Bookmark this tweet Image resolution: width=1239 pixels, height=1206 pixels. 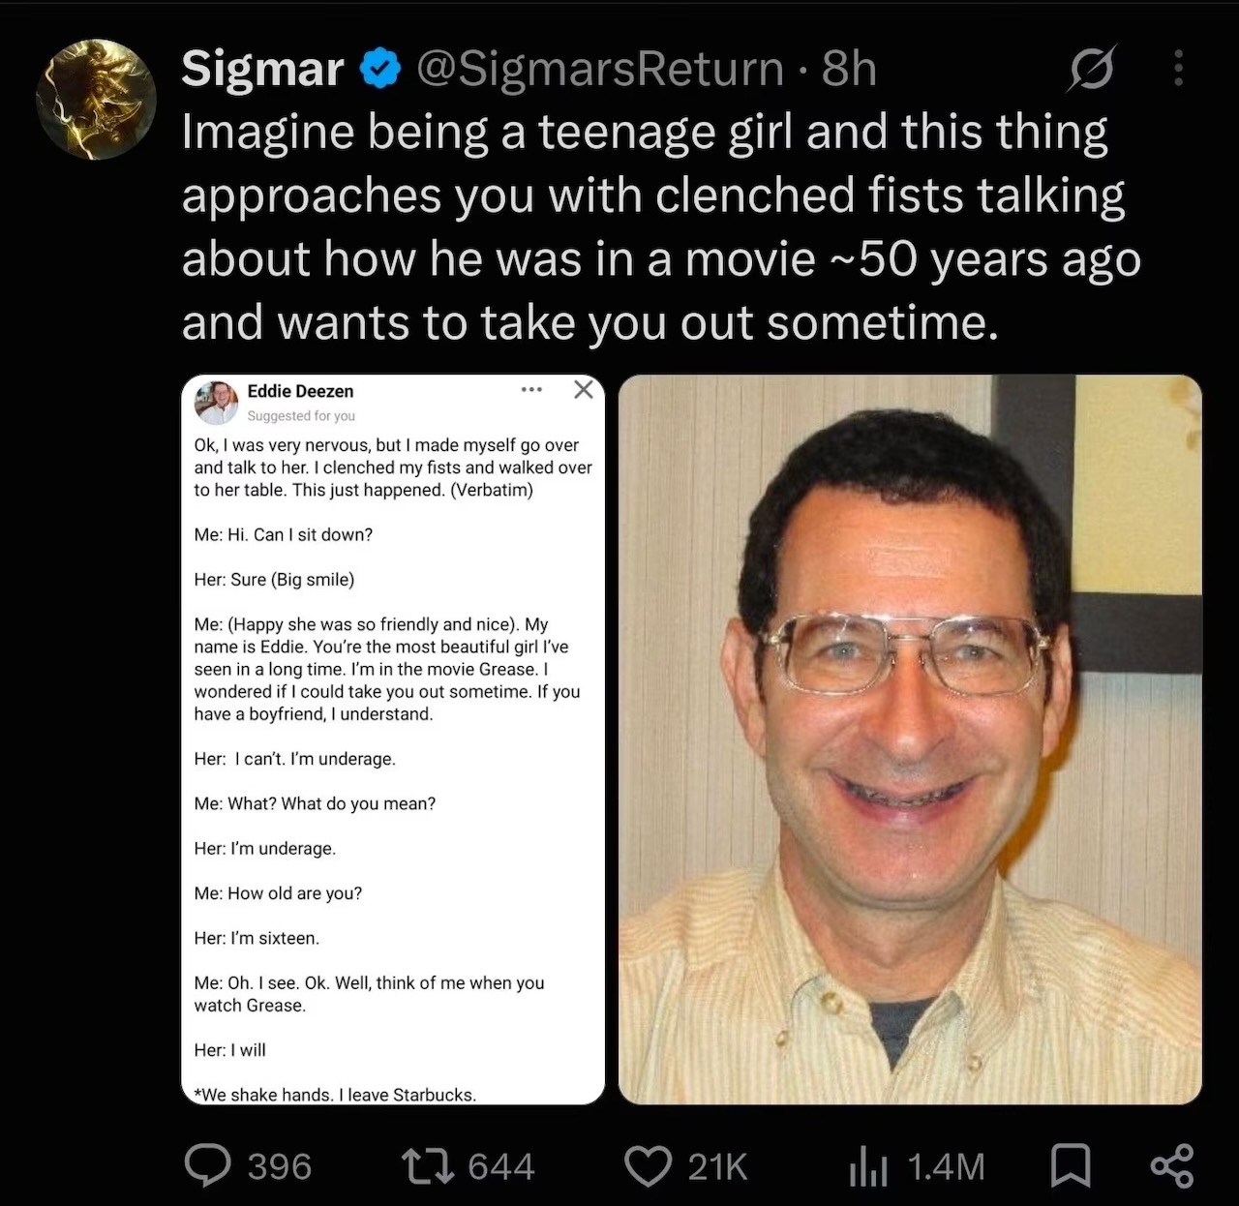[x=1072, y=1166]
